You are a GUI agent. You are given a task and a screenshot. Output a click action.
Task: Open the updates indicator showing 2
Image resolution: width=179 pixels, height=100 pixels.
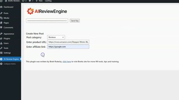[x=24, y=1]
